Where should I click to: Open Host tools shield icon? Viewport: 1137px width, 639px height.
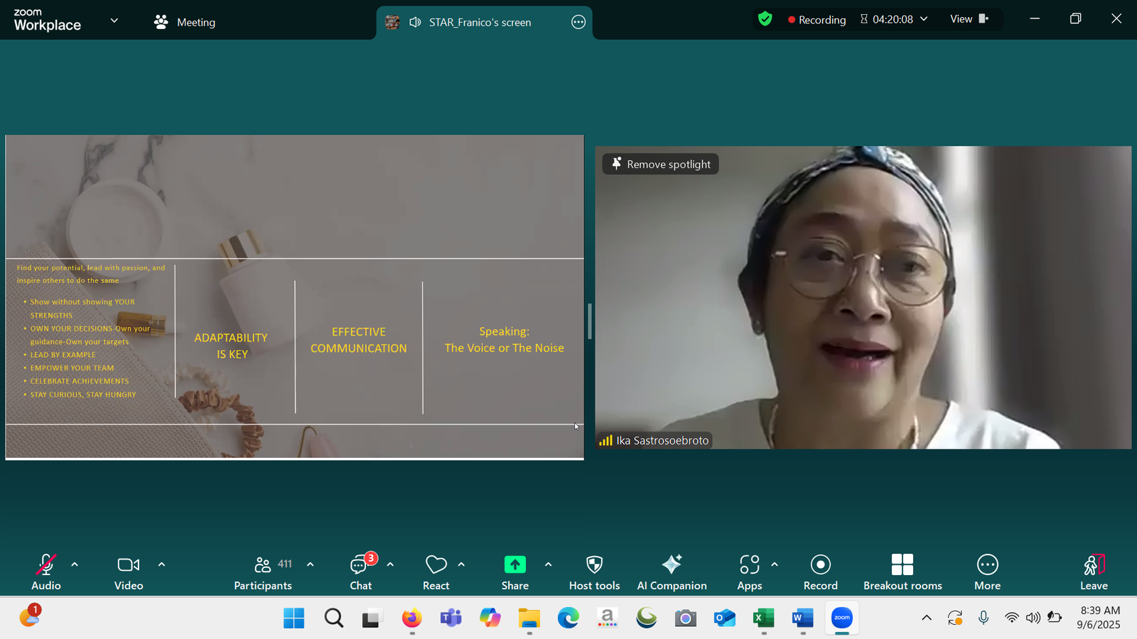pyautogui.click(x=594, y=572)
